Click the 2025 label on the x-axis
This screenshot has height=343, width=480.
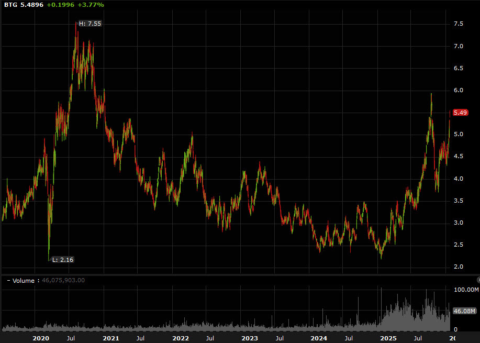click(x=389, y=338)
